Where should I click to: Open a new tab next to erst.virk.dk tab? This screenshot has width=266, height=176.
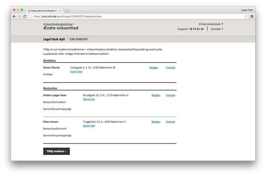pyautogui.click(x=67, y=11)
